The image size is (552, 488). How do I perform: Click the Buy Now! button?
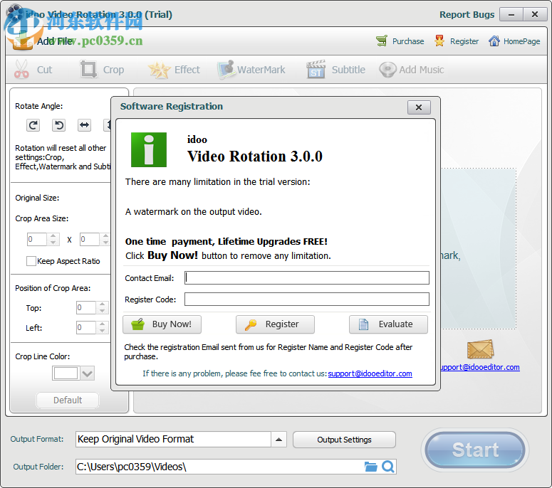tap(162, 324)
